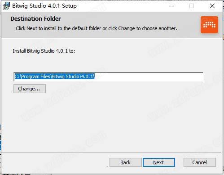Click the installer icon in the title bar
224x175 pixels.
point(6,6)
